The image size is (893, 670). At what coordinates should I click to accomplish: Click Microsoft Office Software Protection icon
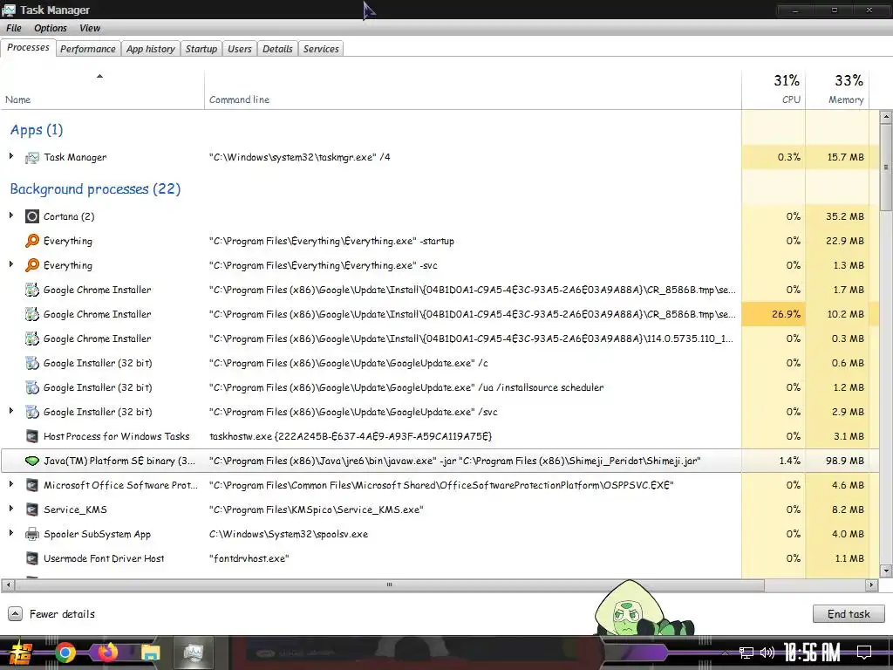(x=32, y=485)
